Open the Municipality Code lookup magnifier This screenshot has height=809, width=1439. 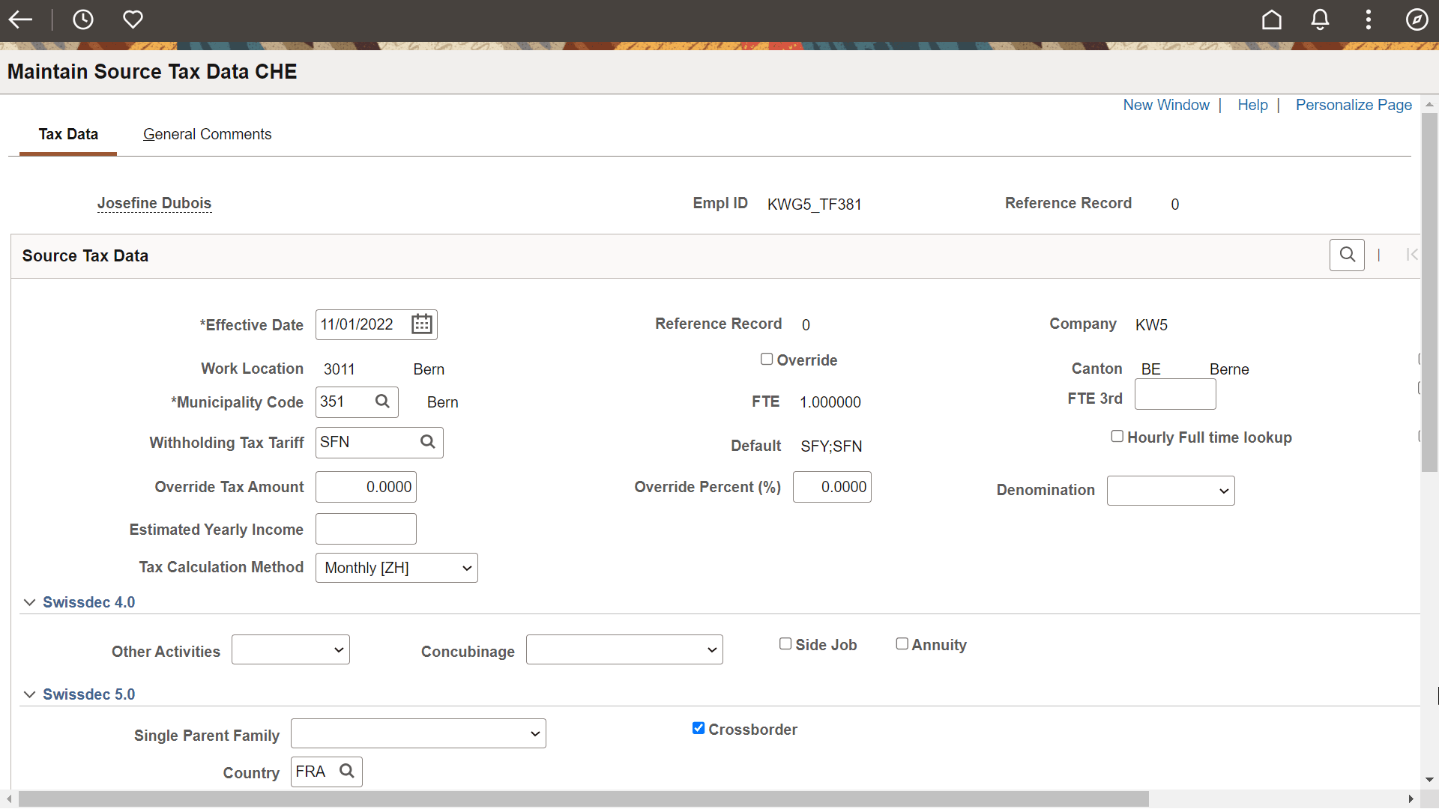[x=381, y=402]
